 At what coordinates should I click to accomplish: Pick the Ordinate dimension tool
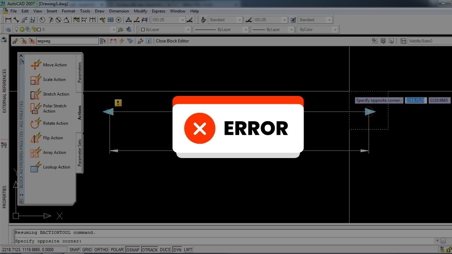[32, 20]
